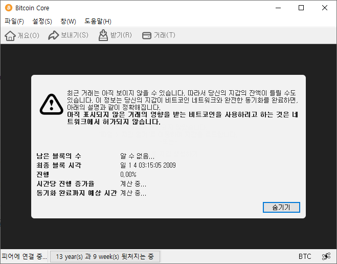
Task: Click the '일 1 4 03:15:05 2009' value
Action: 148,165
